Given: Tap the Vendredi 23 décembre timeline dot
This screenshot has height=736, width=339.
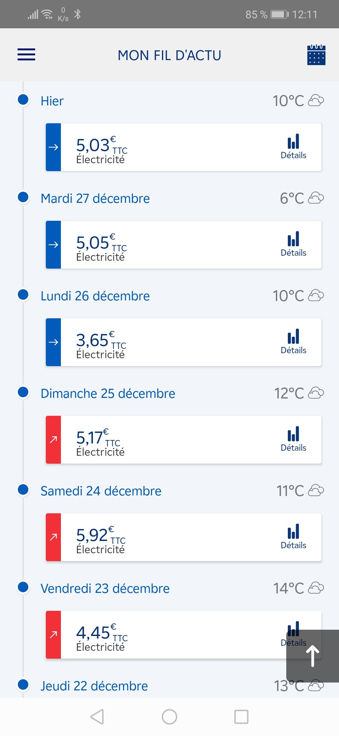Looking at the screenshot, I should click(x=23, y=587).
